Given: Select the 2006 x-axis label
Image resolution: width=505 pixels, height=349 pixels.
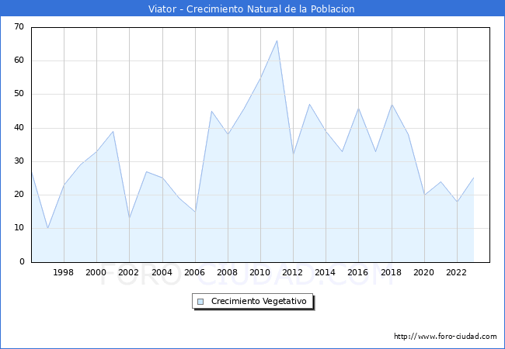Looking at the screenshot, I should [194, 272].
